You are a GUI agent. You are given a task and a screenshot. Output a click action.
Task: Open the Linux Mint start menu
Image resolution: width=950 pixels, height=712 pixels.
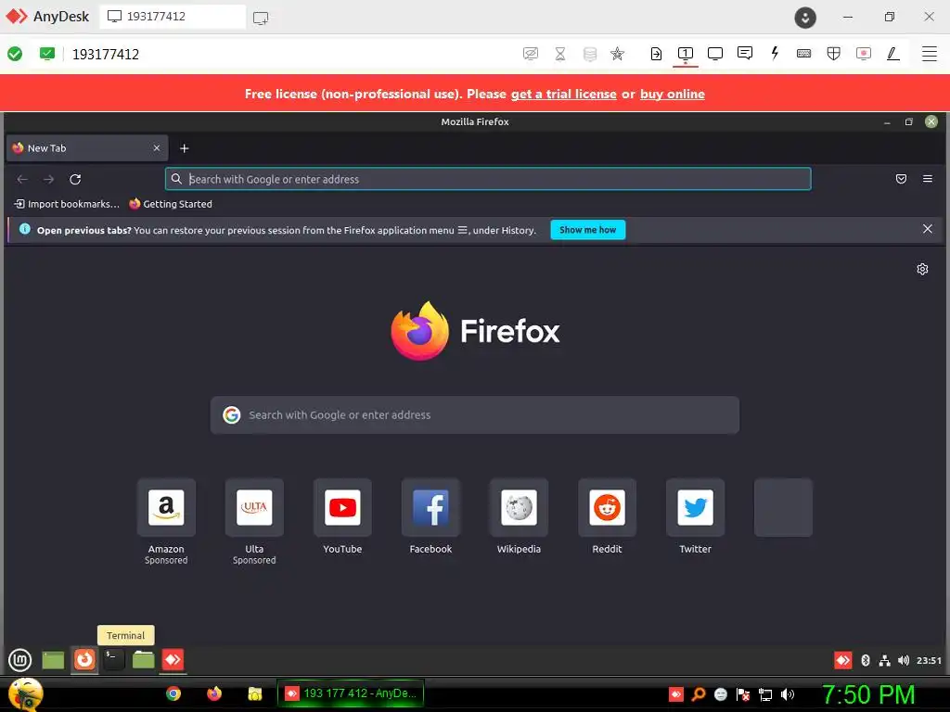(x=20, y=660)
